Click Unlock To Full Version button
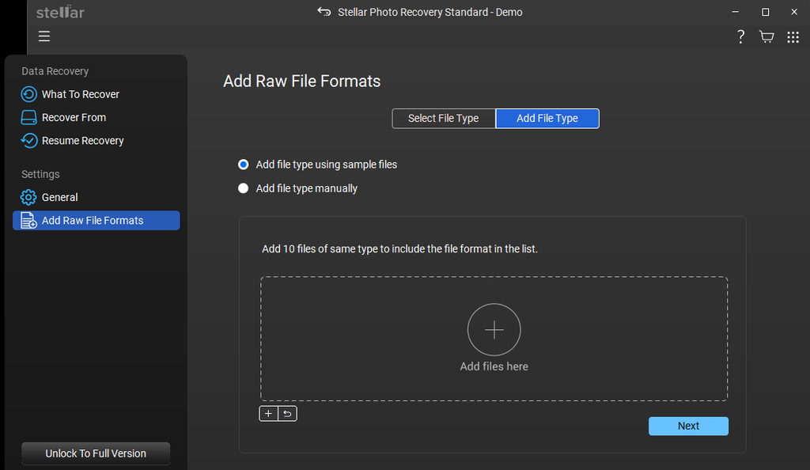The width and height of the screenshot is (810, 470). [x=96, y=453]
